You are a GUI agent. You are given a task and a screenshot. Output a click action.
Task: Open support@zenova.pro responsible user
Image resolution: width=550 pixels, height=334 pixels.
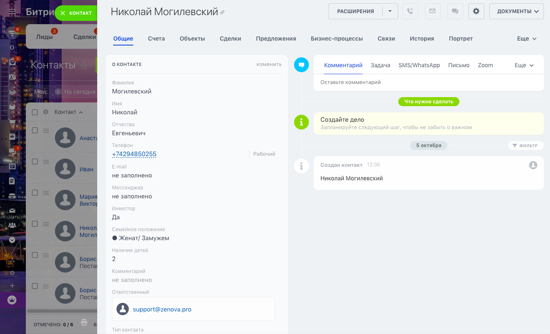pyautogui.click(x=162, y=309)
